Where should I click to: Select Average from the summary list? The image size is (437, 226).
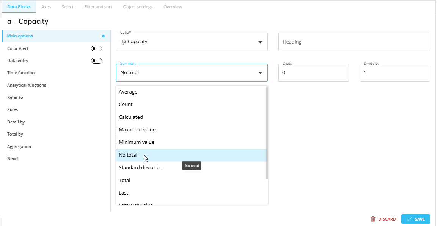[x=128, y=92]
